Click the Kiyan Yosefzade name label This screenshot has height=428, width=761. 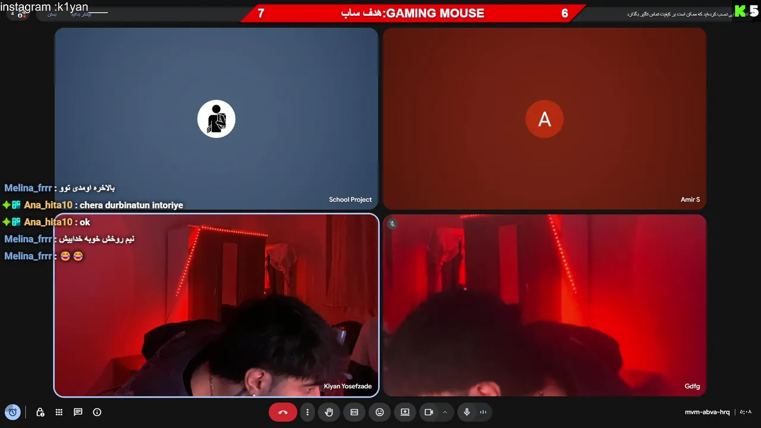pos(348,386)
